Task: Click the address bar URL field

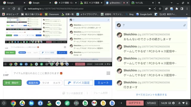Action: [85, 9]
